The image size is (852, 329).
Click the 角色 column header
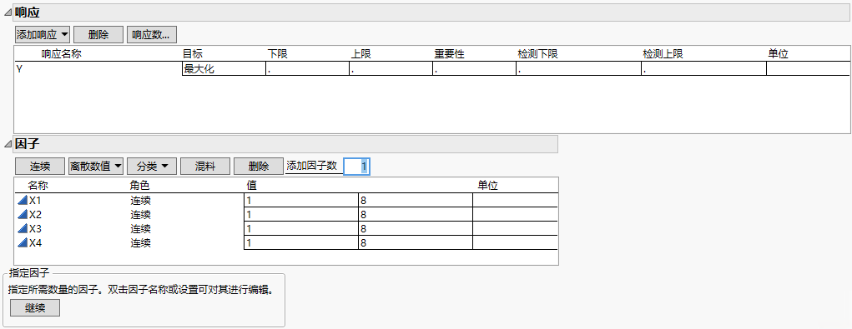140,186
